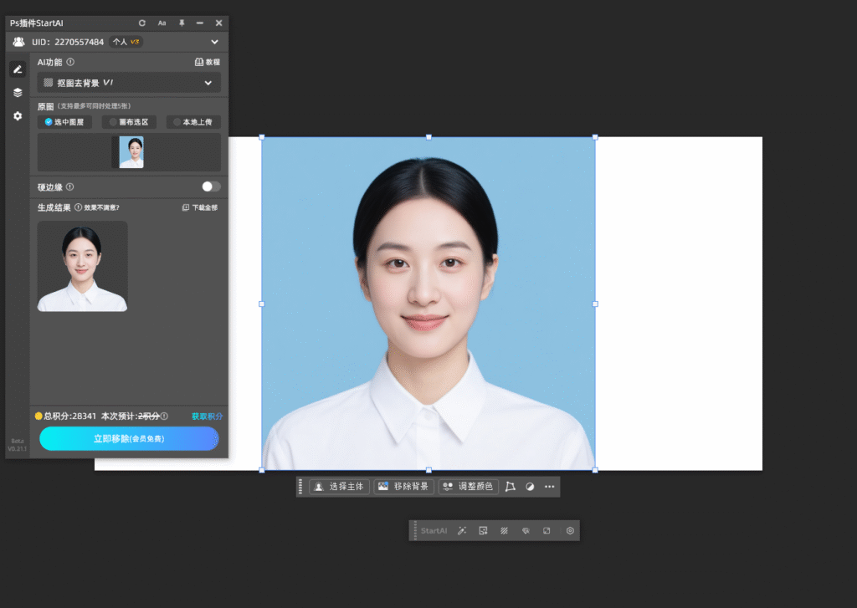Screen dimensions: 857x608
Task: Click the Aa font size icon
Action: click(162, 23)
